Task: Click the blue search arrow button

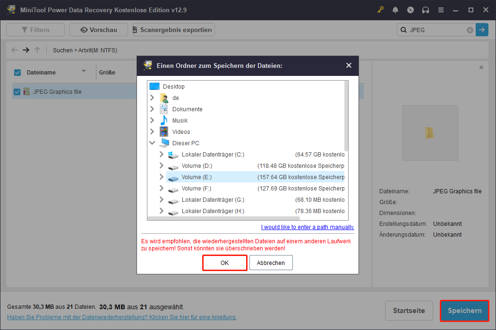Action: [482, 30]
